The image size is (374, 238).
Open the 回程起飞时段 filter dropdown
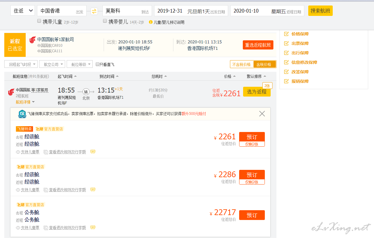21,64
